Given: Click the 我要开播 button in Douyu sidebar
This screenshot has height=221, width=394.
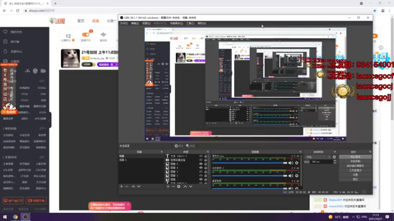Looking at the screenshot, I should tap(36, 201).
